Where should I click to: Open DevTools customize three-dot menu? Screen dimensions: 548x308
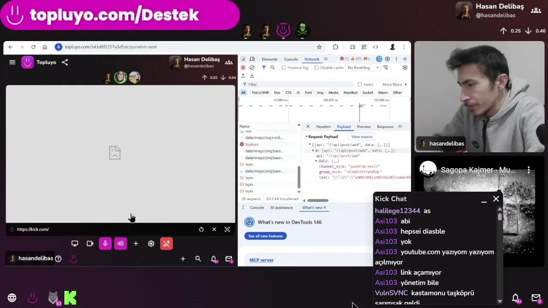click(396, 59)
